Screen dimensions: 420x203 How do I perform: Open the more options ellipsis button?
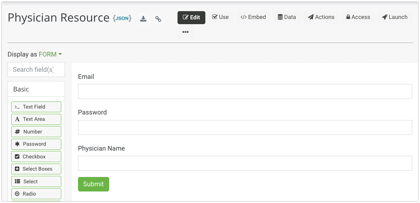[185, 32]
